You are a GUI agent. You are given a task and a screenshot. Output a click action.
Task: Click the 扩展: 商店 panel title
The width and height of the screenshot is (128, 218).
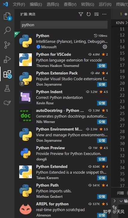point(28,14)
